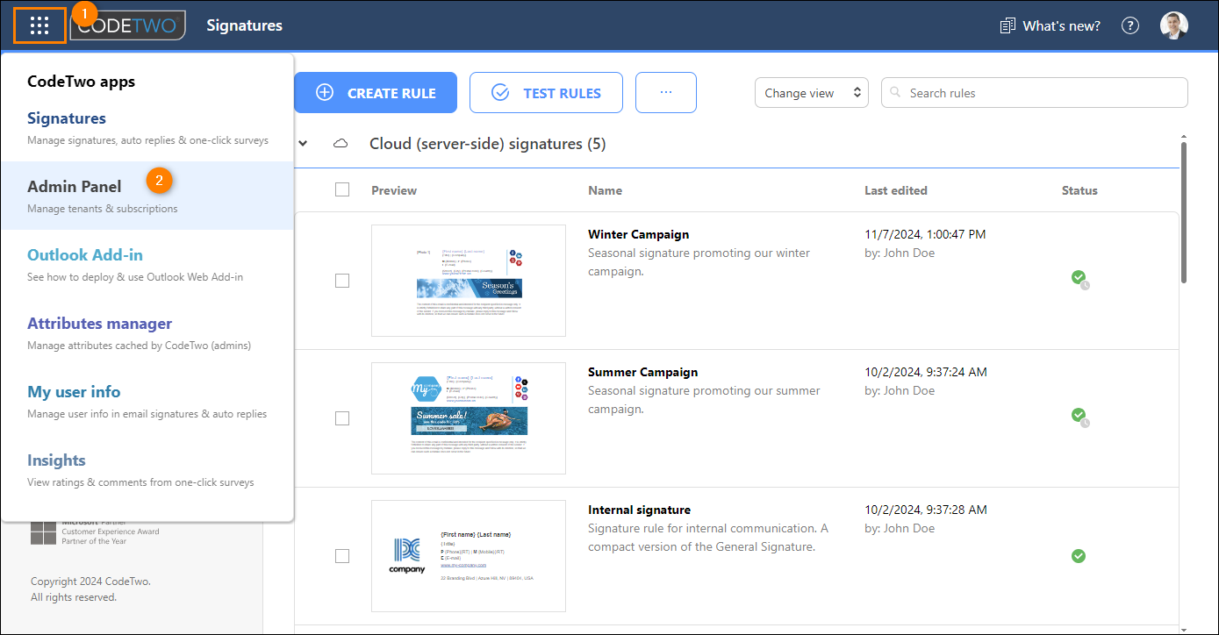Tick the select-all checkbox in header
Image resolution: width=1219 pixels, height=635 pixels.
coord(342,189)
